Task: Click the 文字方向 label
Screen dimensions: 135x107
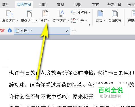Action: pyautogui.click(x=60, y=20)
